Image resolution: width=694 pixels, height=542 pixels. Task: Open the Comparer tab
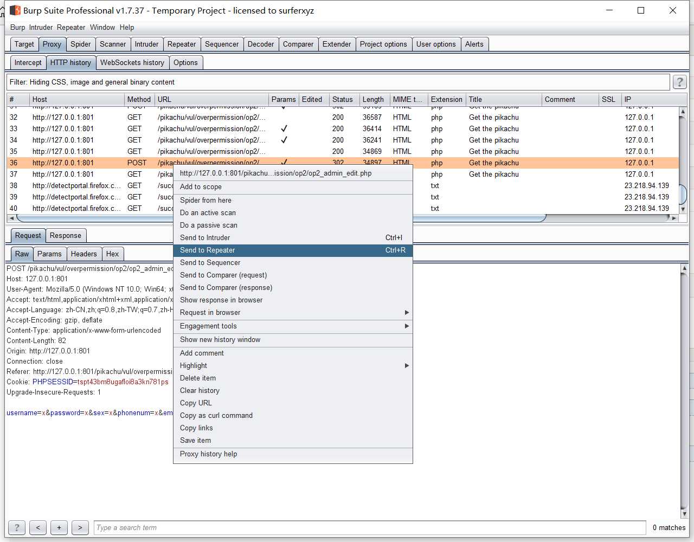pyautogui.click(x=298, y=44)
